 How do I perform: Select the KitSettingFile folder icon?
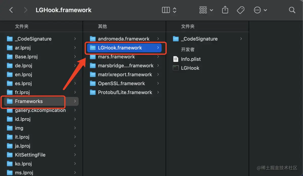[10, 155]
